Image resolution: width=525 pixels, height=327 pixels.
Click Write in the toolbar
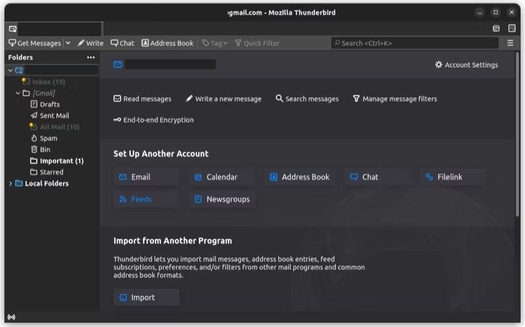coord(91,43)
